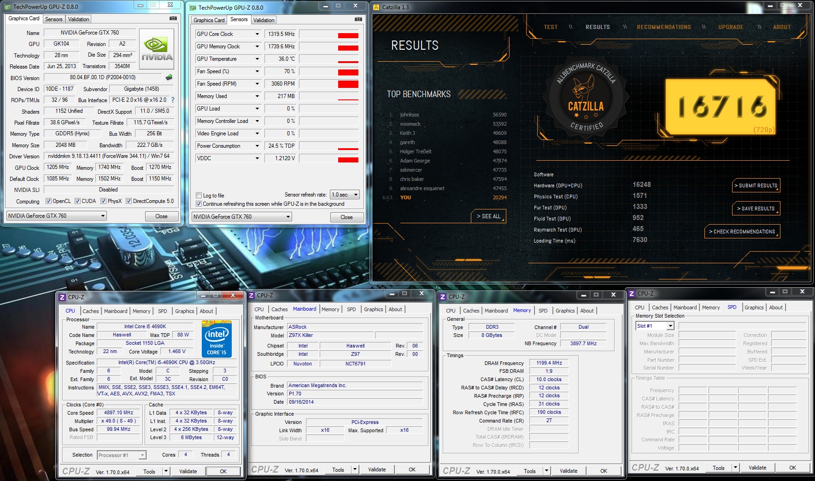Switch to Sensors tab in left GPU-Z window
Viewport: 815px width, 481px height.
[x=54, y=19]
